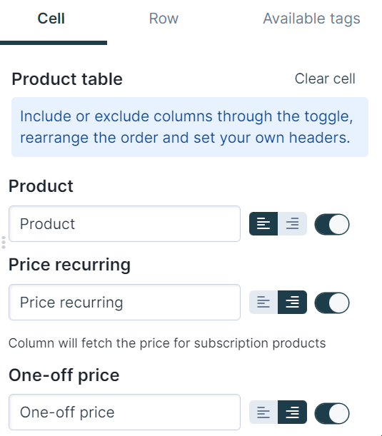Grab the dotted drag handle beside Product row
The width and height of the screenshot is (382, 436).
4,243
